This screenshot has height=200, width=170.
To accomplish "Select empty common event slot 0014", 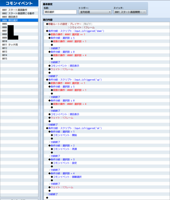I will click(19, 55).
